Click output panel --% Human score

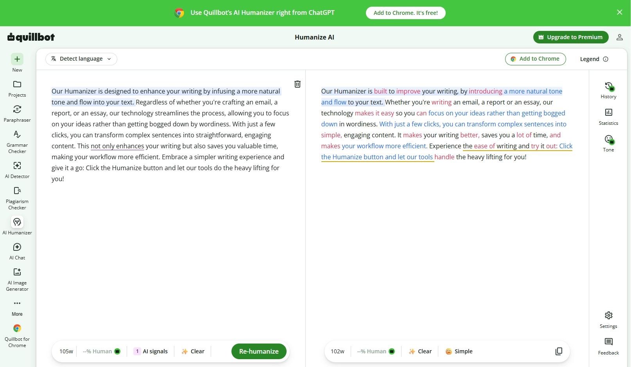click(376, 351)
